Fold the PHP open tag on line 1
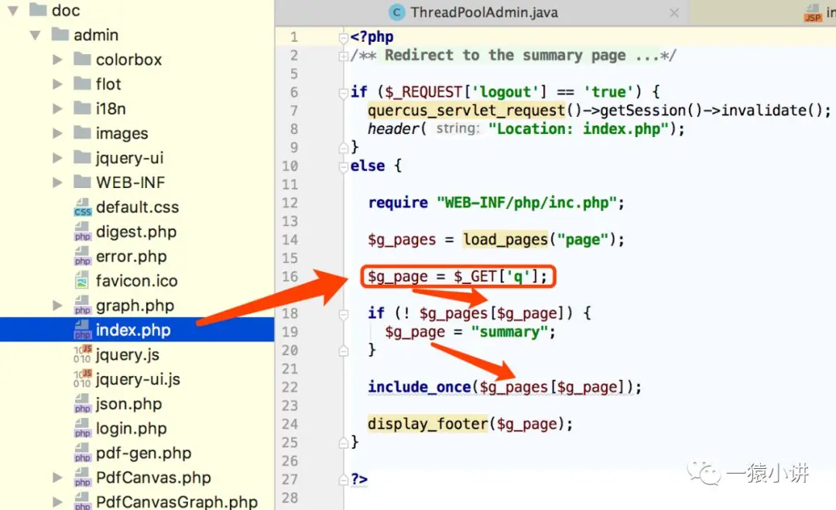This screenshot has width=836, height=510. [x=344, y=38]
